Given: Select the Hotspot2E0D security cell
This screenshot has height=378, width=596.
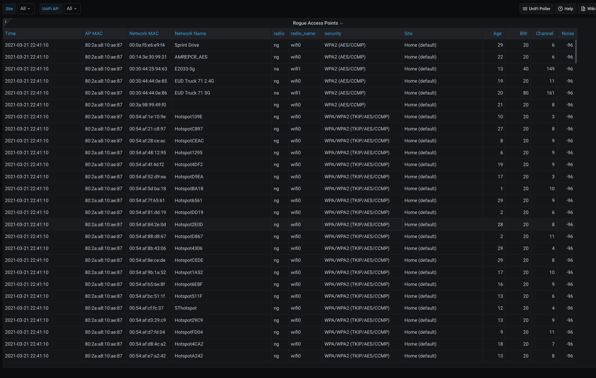Looking at the screenshot, I should pyautogui.click(x=362, y=224).
